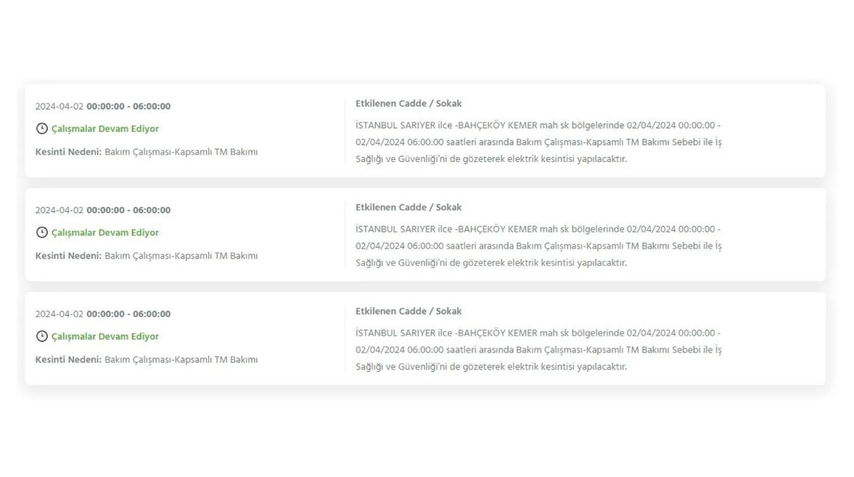Select 'Çalışmalar Devam Ediyor' status in third card
The width and height of the screenshot is (854, 477).
105,336
